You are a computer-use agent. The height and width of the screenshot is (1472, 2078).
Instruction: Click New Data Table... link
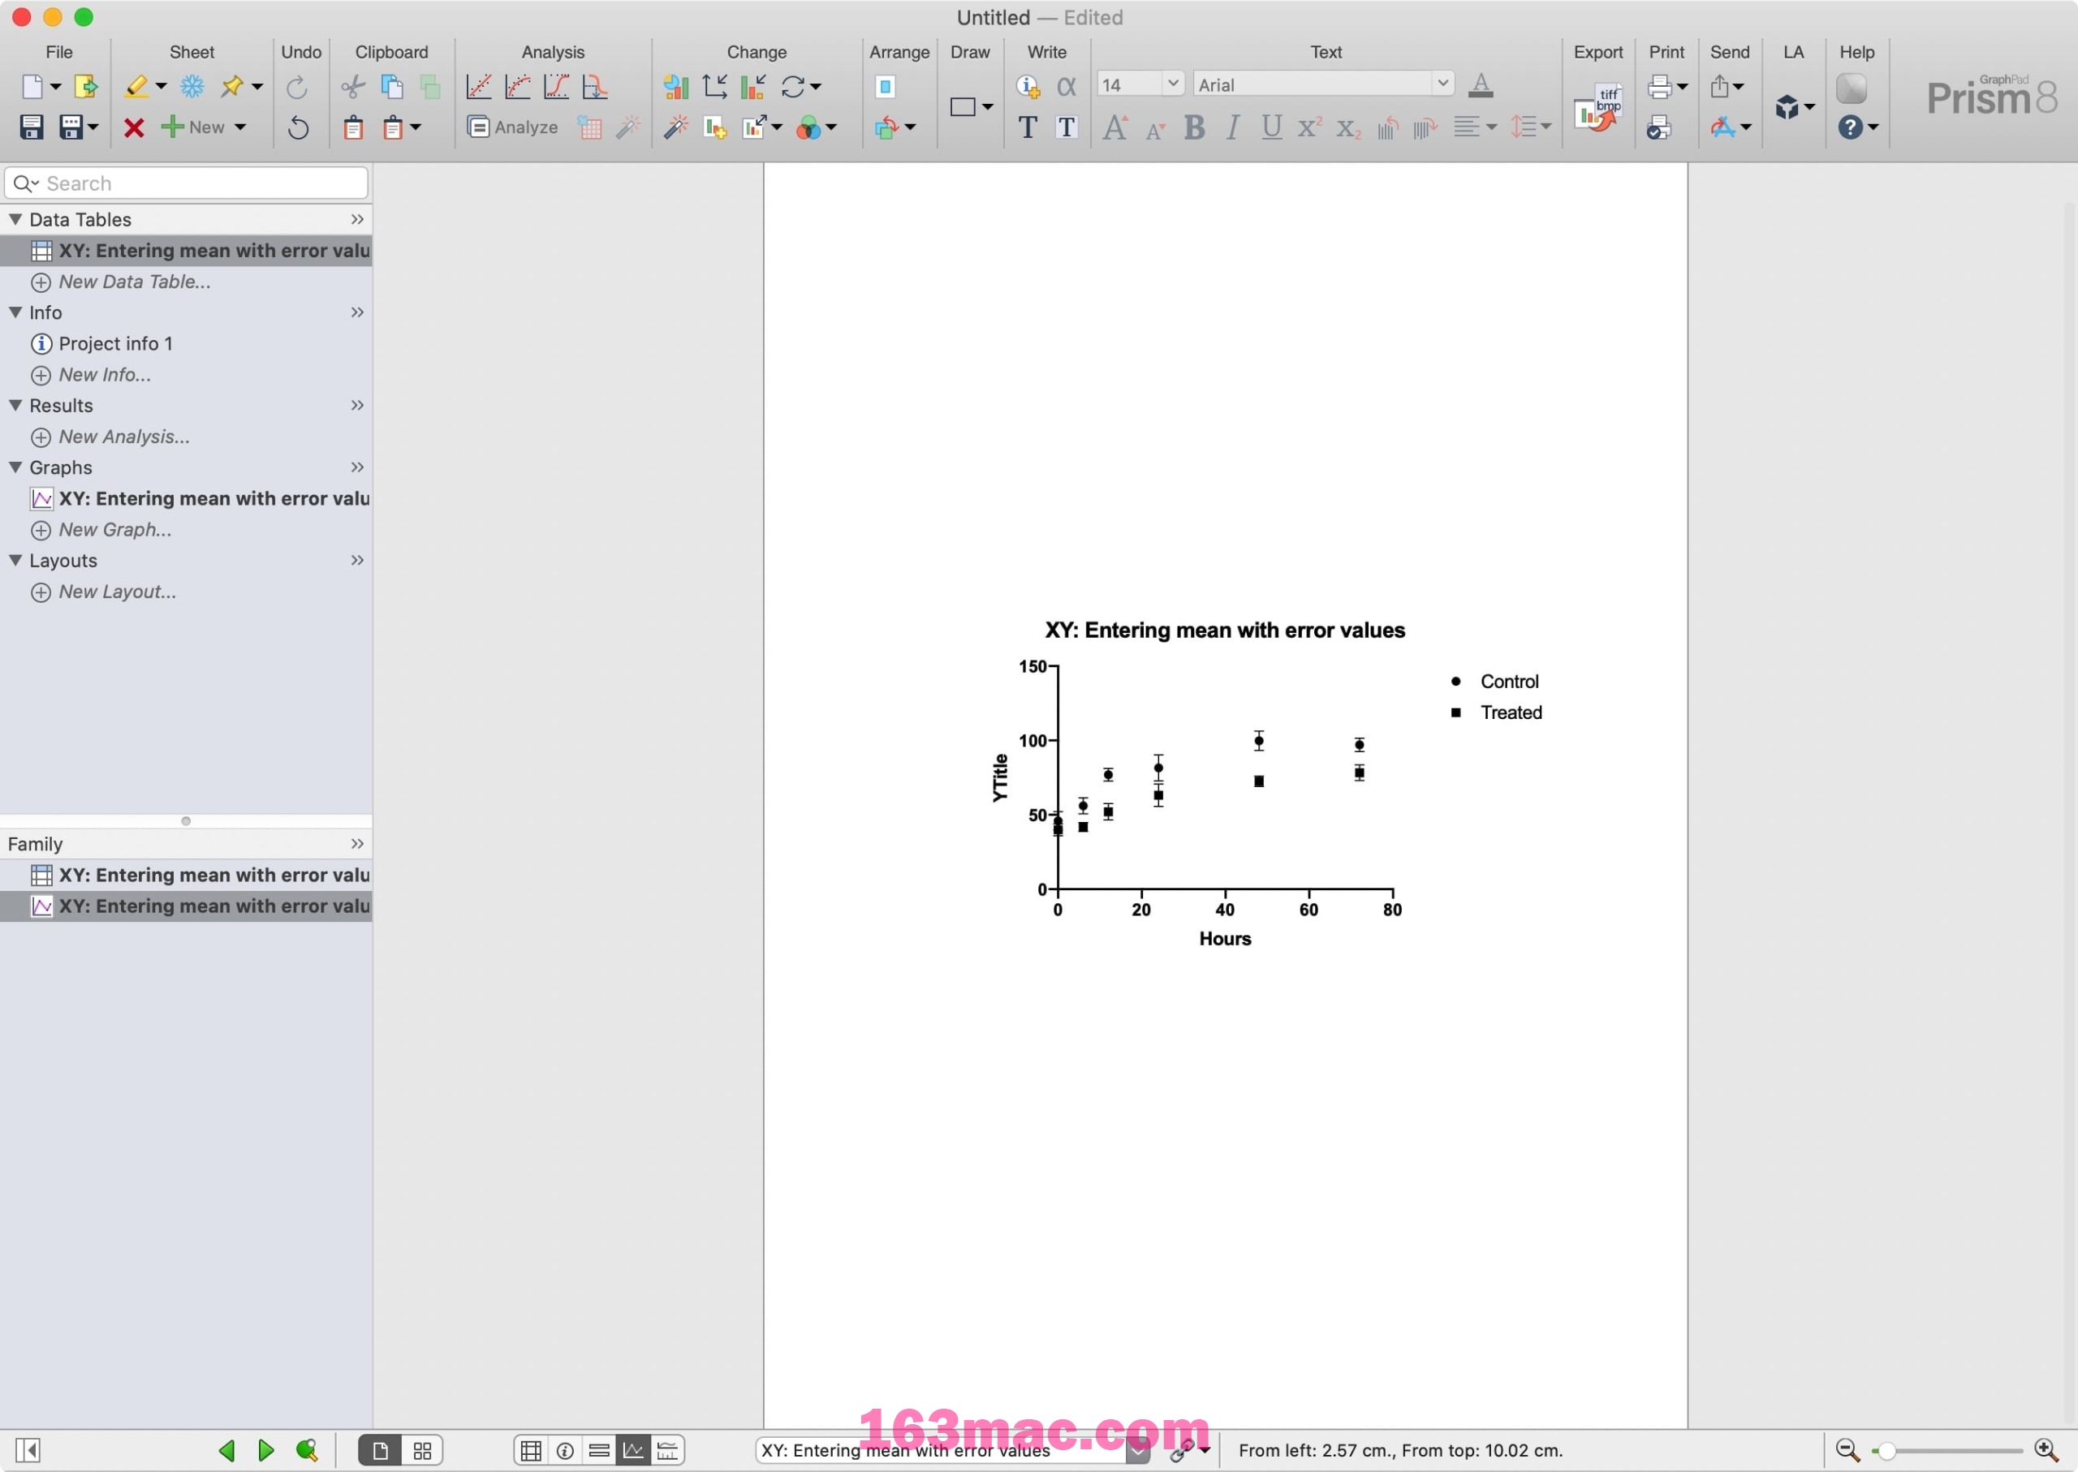tap(134, 282)
